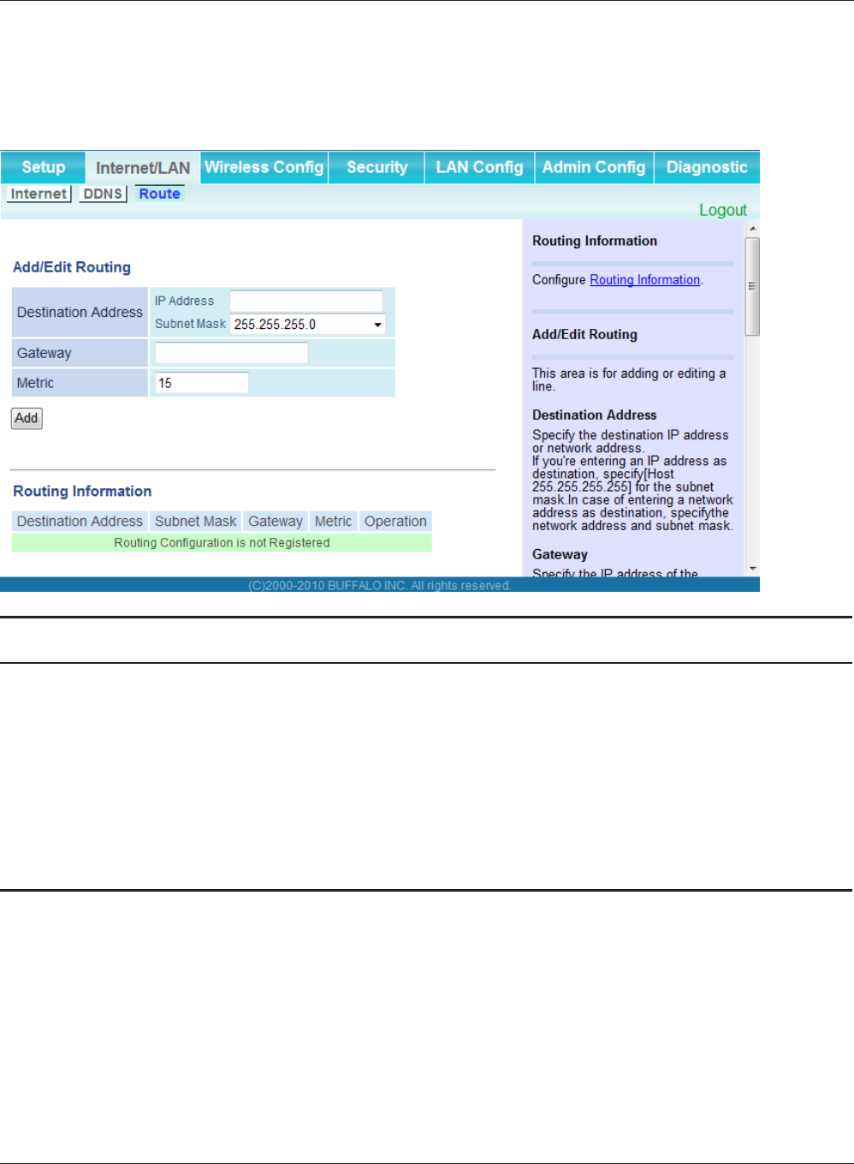Focus the destination IP Address field

[x=305, y=301]
